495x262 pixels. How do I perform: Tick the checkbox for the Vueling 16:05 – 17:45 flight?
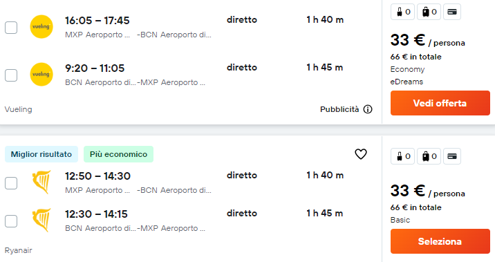pos(11,28)
